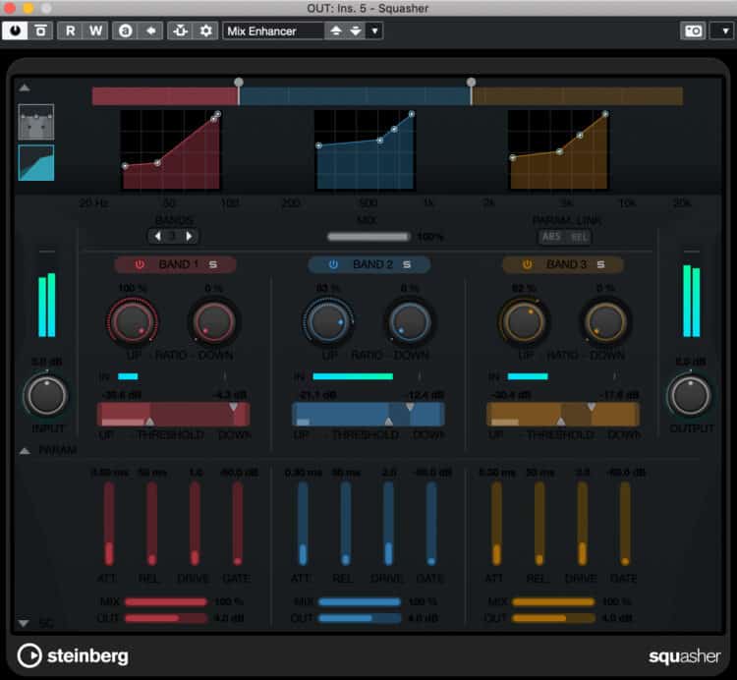Solo Band 3 with S button
Viewport: 737px width, 680px height.
point(600,264)
